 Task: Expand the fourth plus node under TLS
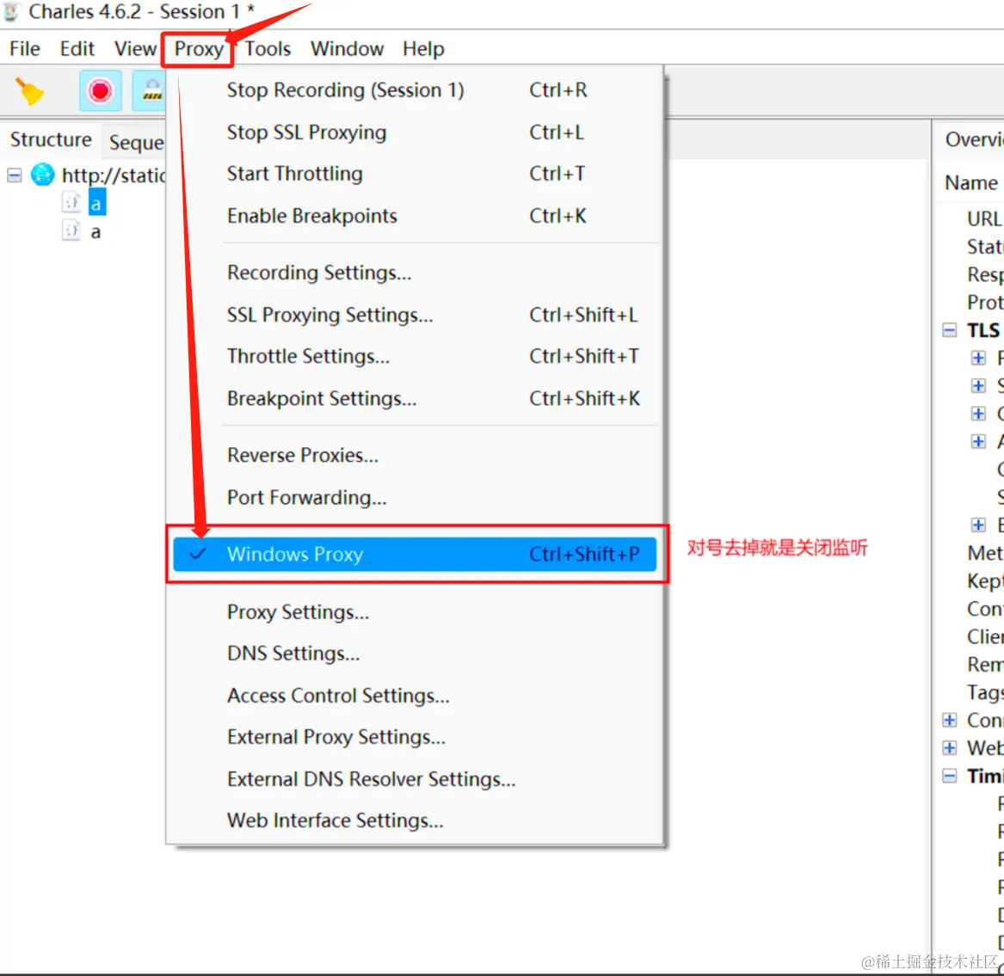point(977,441)
